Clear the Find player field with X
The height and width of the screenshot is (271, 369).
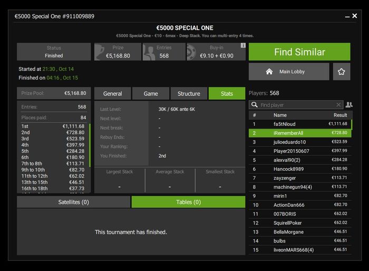[x=338, y=105]
